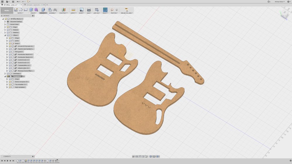Select the Press Pull modify icon

click(x=43, y=10)
